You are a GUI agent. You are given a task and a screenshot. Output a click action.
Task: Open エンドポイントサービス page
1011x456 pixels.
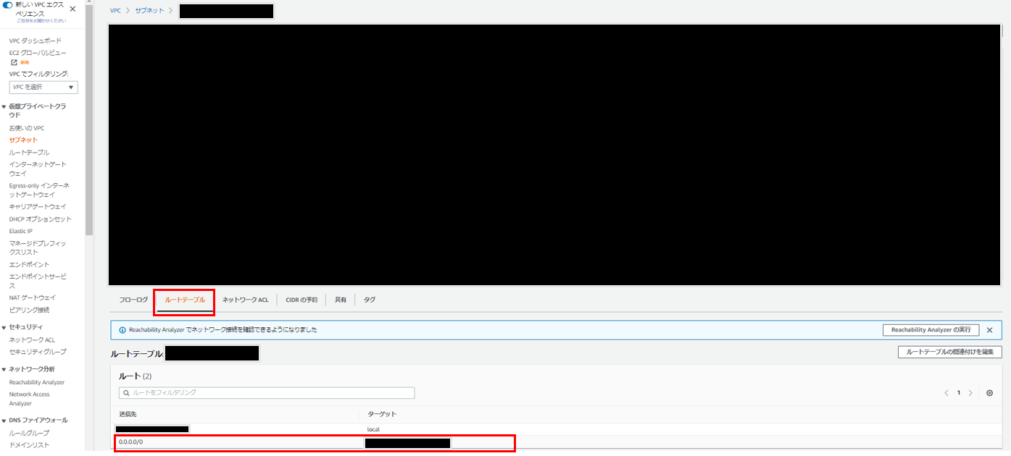point(38,281)
